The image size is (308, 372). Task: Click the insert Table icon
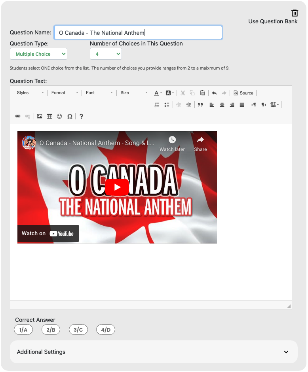pos(49,116)
